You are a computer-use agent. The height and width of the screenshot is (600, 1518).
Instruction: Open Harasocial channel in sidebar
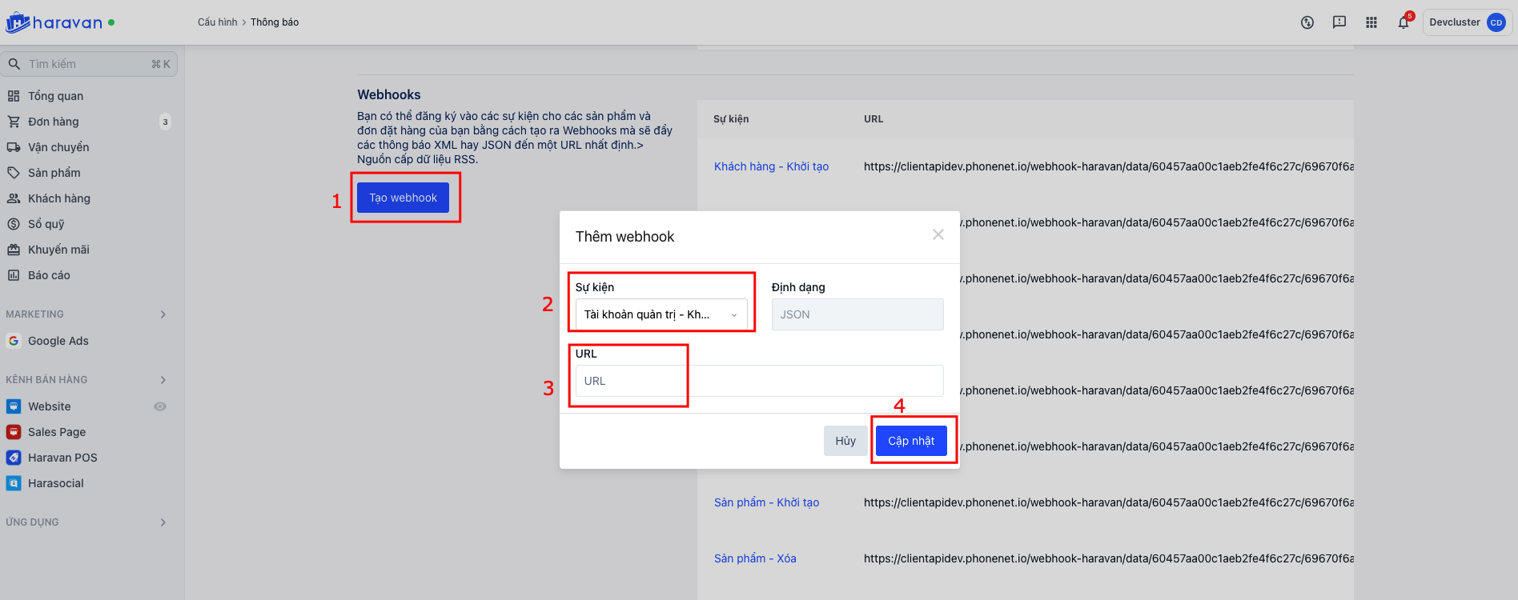coord(55,483)
